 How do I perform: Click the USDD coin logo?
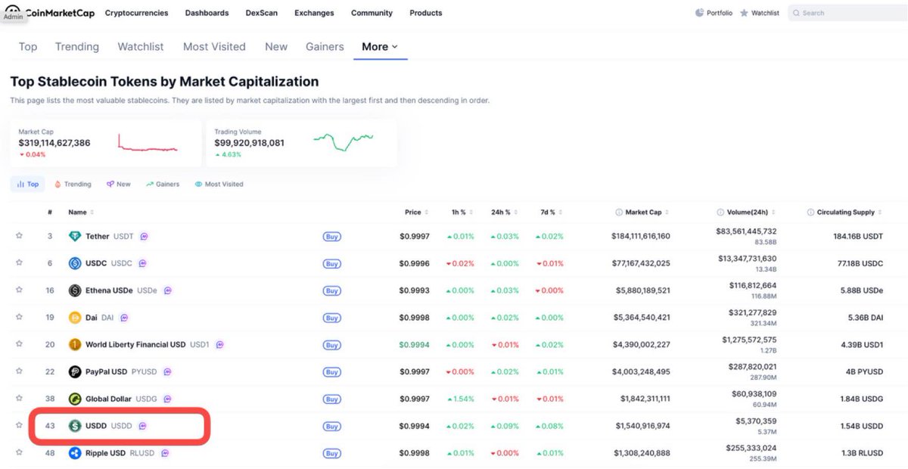[75, 426]
